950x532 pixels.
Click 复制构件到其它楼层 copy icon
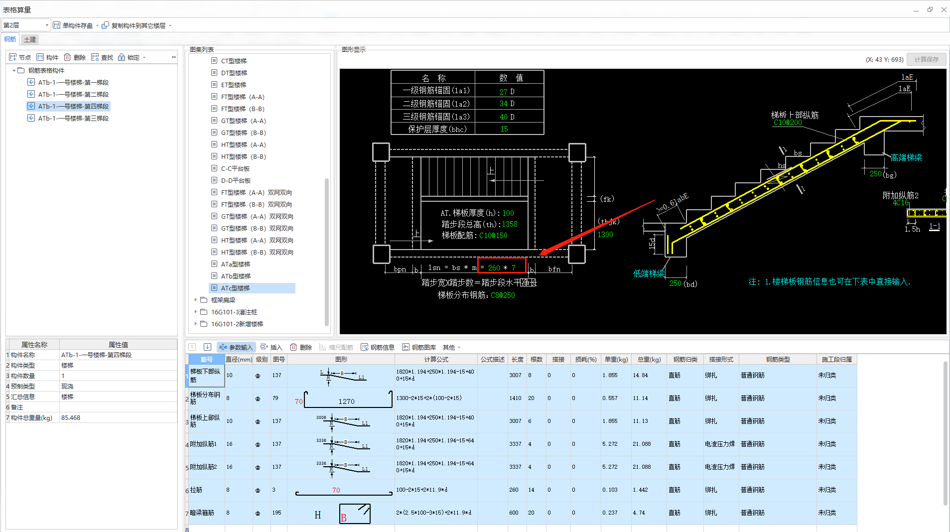(105, 25)
